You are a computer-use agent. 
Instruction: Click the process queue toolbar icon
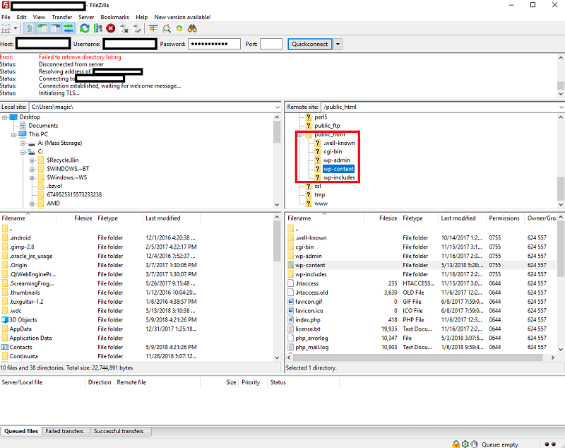point(97,28)
